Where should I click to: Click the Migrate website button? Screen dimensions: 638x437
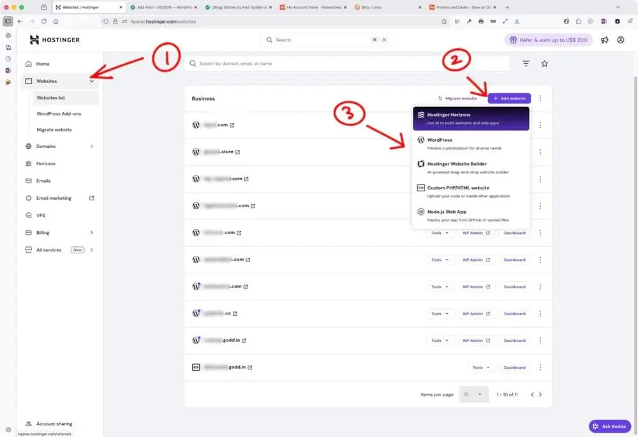[x=457, y=98]
